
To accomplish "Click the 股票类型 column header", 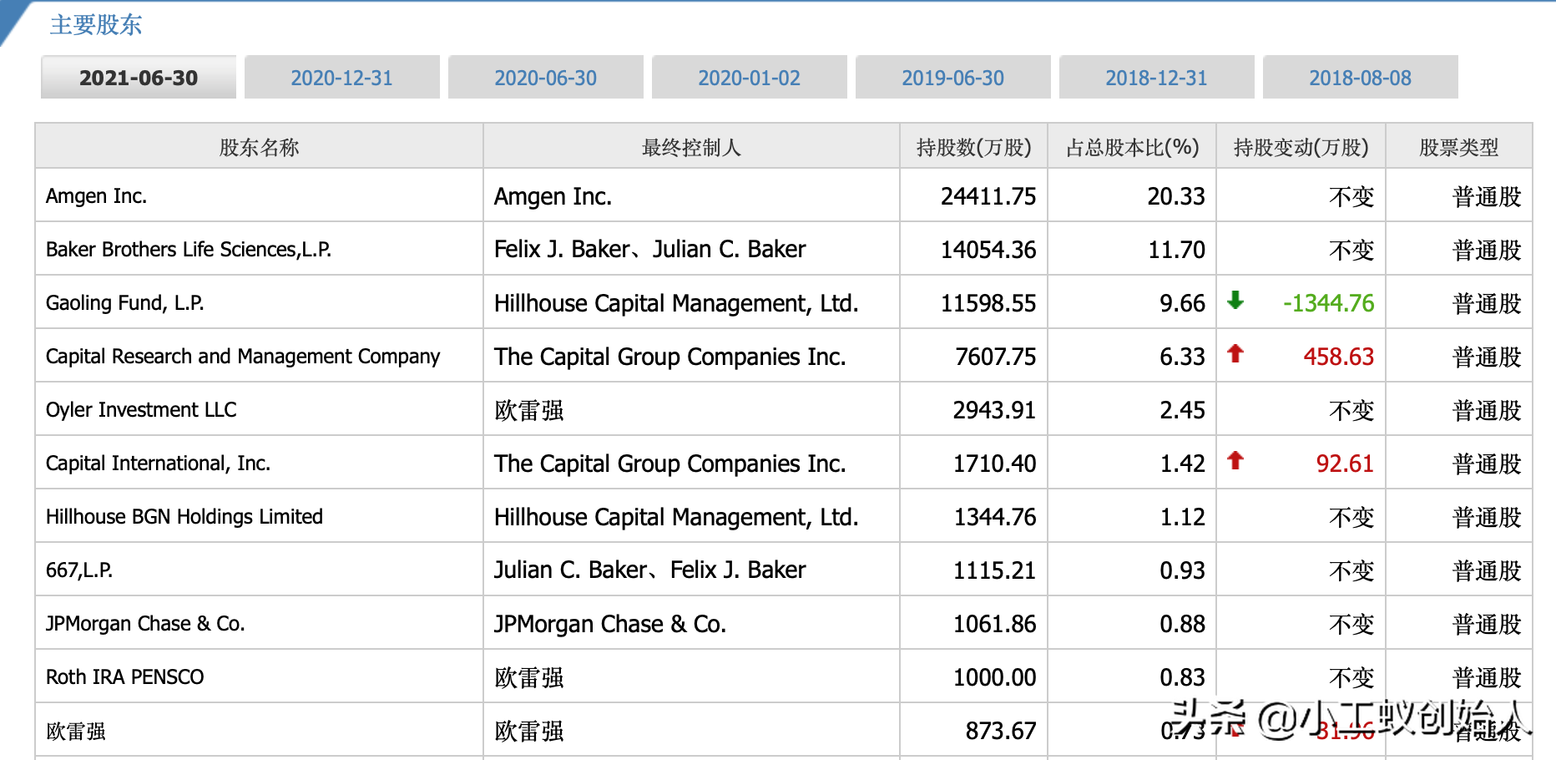I will [1459, 147].
